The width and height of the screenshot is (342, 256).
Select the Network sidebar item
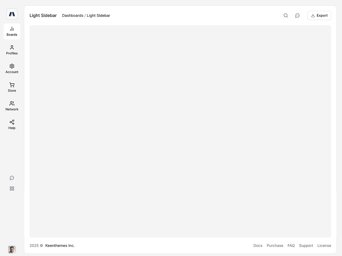12,106
